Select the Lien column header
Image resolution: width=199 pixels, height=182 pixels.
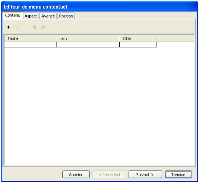click(x=88, y=39)
